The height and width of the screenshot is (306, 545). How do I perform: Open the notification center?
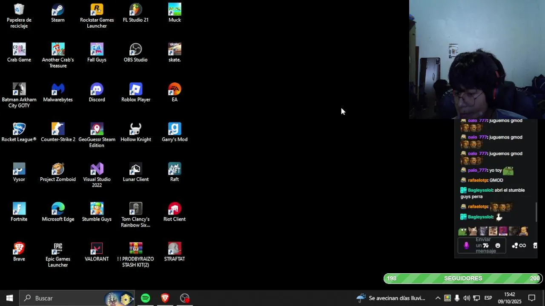532,298
